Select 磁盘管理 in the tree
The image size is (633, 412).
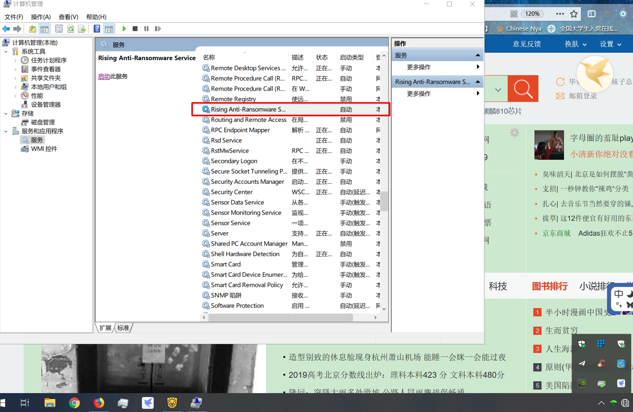[x=43, y=122]
